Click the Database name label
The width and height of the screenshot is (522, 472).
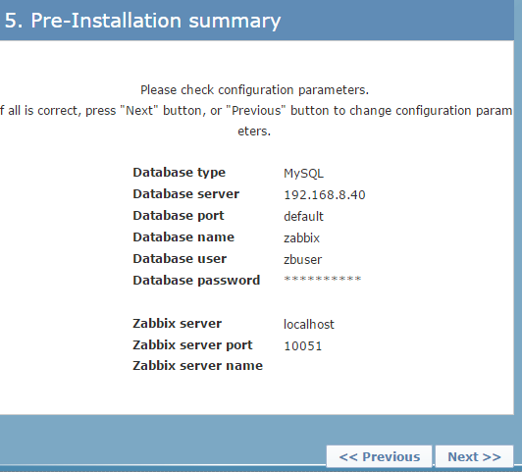(x=183, y=237)
